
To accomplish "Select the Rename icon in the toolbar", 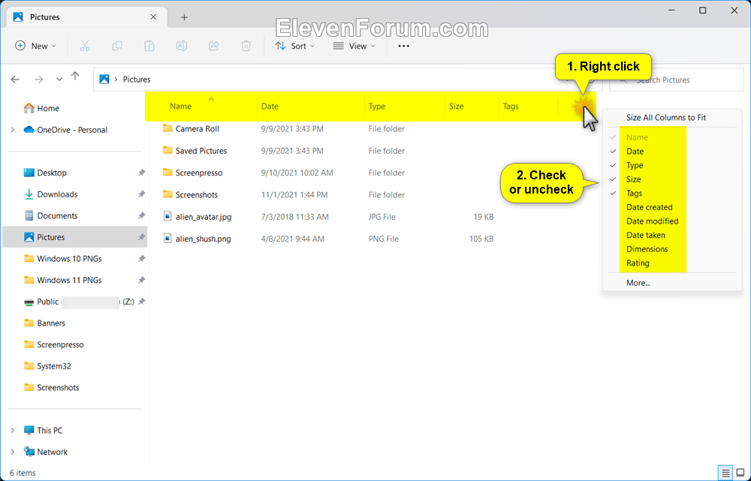I will [x=182, y=46].
